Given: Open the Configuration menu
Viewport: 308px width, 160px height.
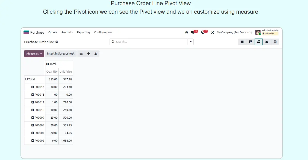Looking at the screenshot, I should click(x=103, y=32).
